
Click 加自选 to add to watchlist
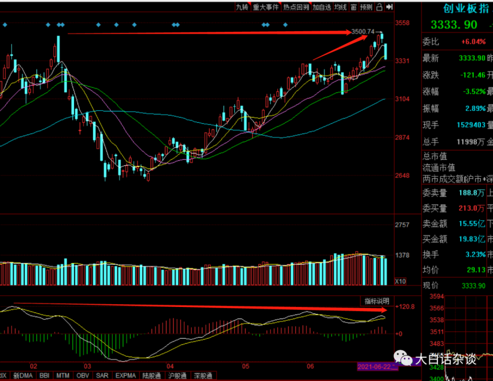[x=322, y=7]
